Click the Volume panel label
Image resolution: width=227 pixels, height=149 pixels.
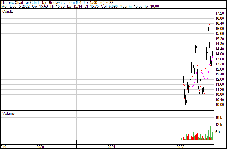[8, 113]
